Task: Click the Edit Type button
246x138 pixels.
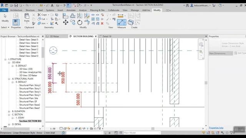Action: click(240, 53)
